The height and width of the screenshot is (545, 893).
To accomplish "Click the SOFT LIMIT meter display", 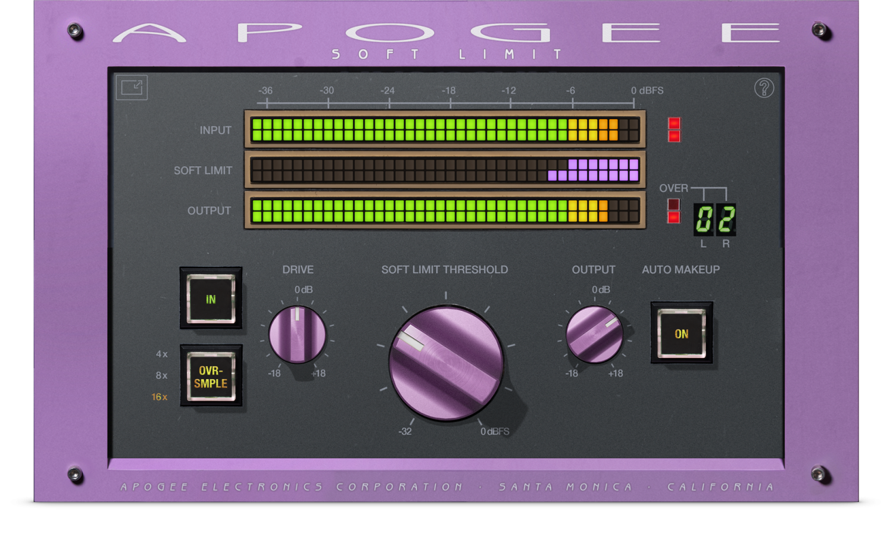I will (445, 171).
